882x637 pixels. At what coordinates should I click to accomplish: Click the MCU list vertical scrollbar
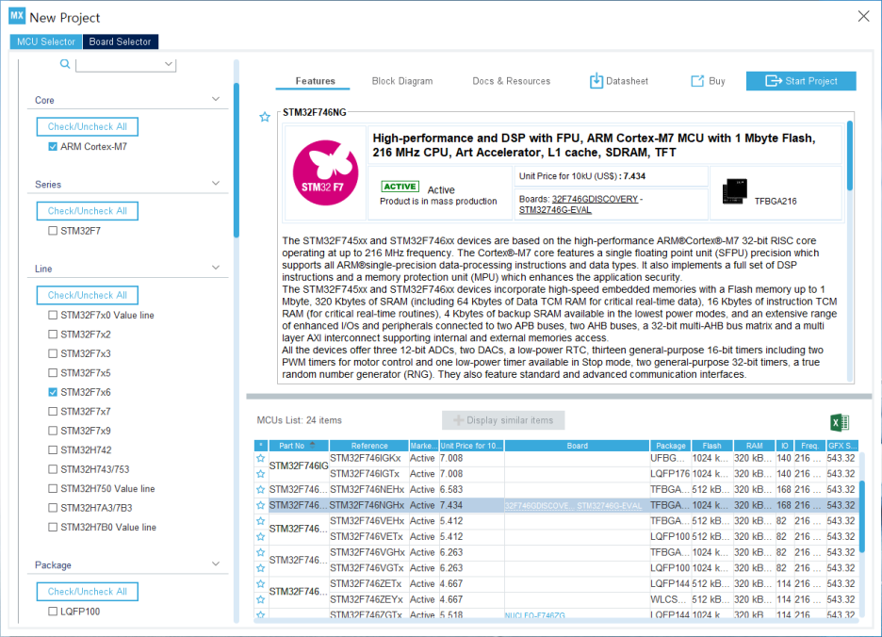862,516
